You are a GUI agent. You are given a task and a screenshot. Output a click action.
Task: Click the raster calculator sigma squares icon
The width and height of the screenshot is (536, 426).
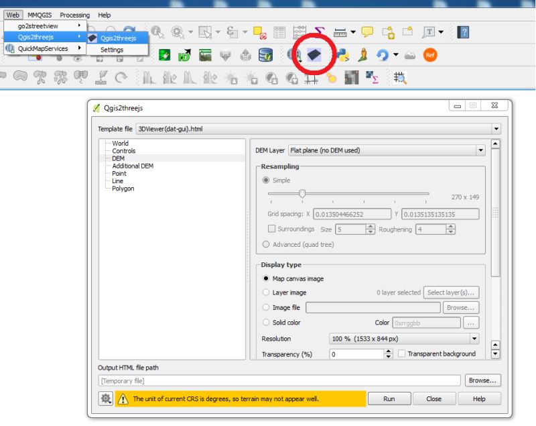[372, 77]
